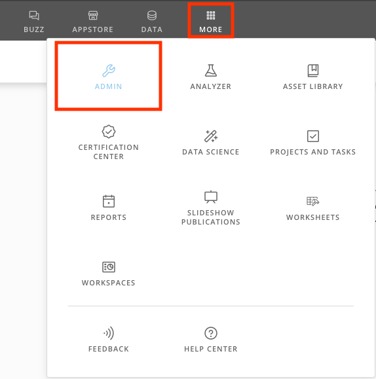Click the APPSTORE label in navigation
The width and height of the screenshot is (376, 379).
click(93, 29)
